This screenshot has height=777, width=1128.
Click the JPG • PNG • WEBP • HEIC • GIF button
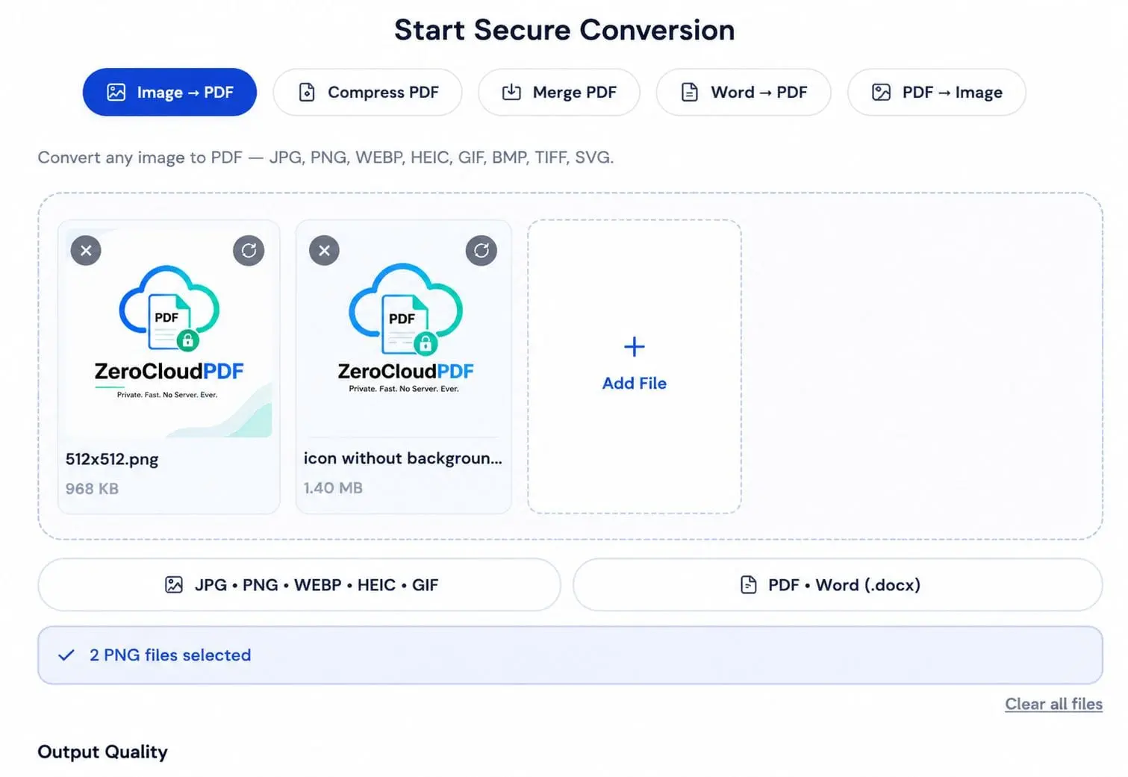coord(299,584)
